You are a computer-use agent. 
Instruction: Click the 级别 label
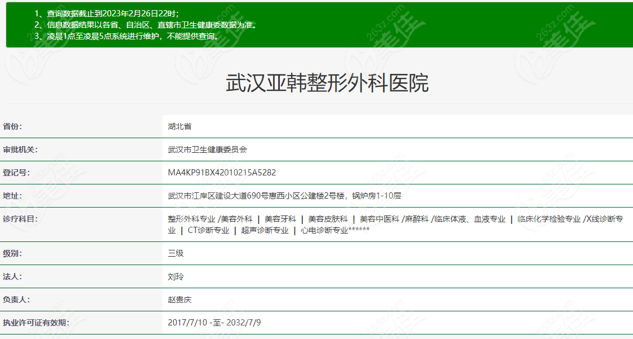click(12, 253)
